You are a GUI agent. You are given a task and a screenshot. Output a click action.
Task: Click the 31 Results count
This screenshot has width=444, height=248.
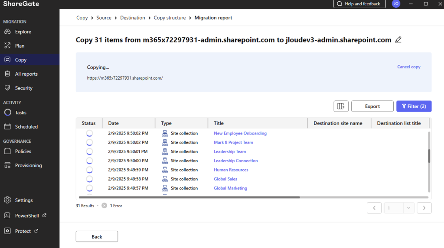(85, 206)
